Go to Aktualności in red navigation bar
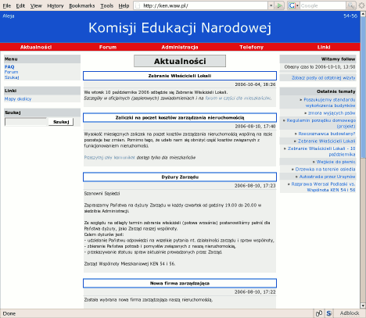The image size is (366, 318). pyautogui.click(x=36, y=47)
